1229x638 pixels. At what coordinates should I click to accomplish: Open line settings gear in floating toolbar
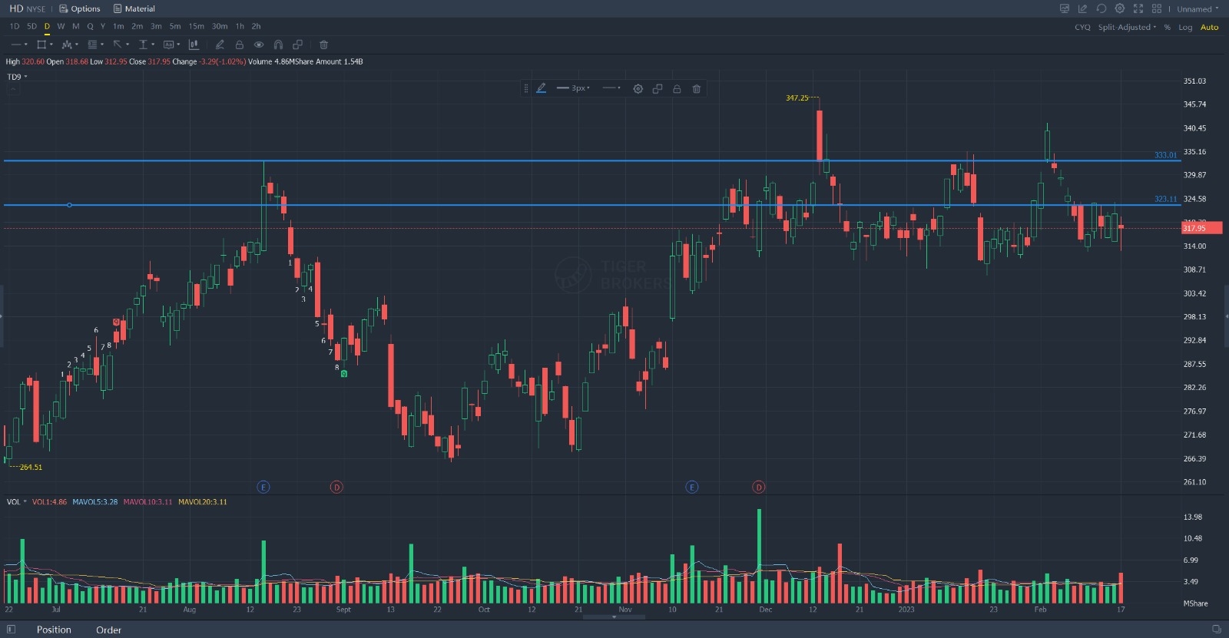click(x=638, y=88)
